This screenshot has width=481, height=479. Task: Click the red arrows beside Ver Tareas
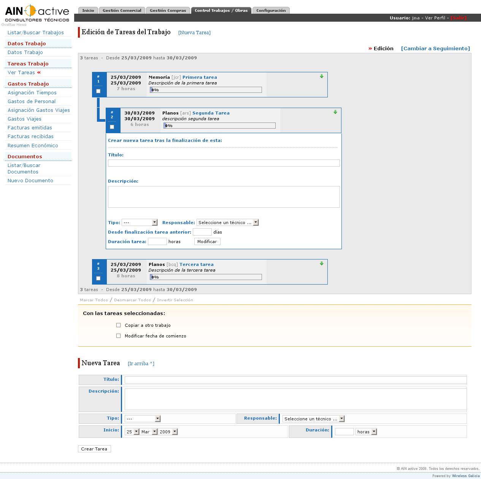(39, 72)
